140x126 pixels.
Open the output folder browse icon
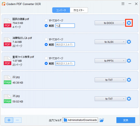(x=102, y=120)
